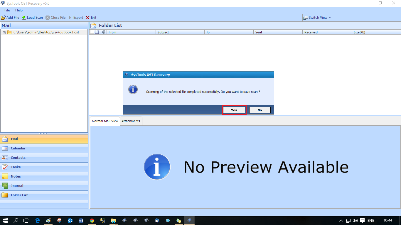This screenshot has height=225, width=401.
Task: Switch to the Normal Mail View tab
Action: 105,121
